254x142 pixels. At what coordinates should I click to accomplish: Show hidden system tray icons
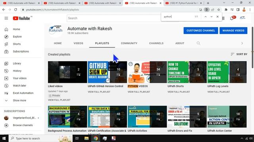tap(242, 138)
